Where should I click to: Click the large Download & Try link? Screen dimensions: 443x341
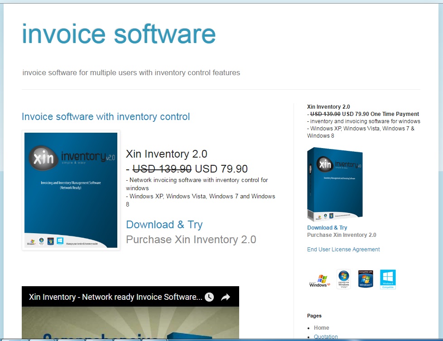click(164, 225)
